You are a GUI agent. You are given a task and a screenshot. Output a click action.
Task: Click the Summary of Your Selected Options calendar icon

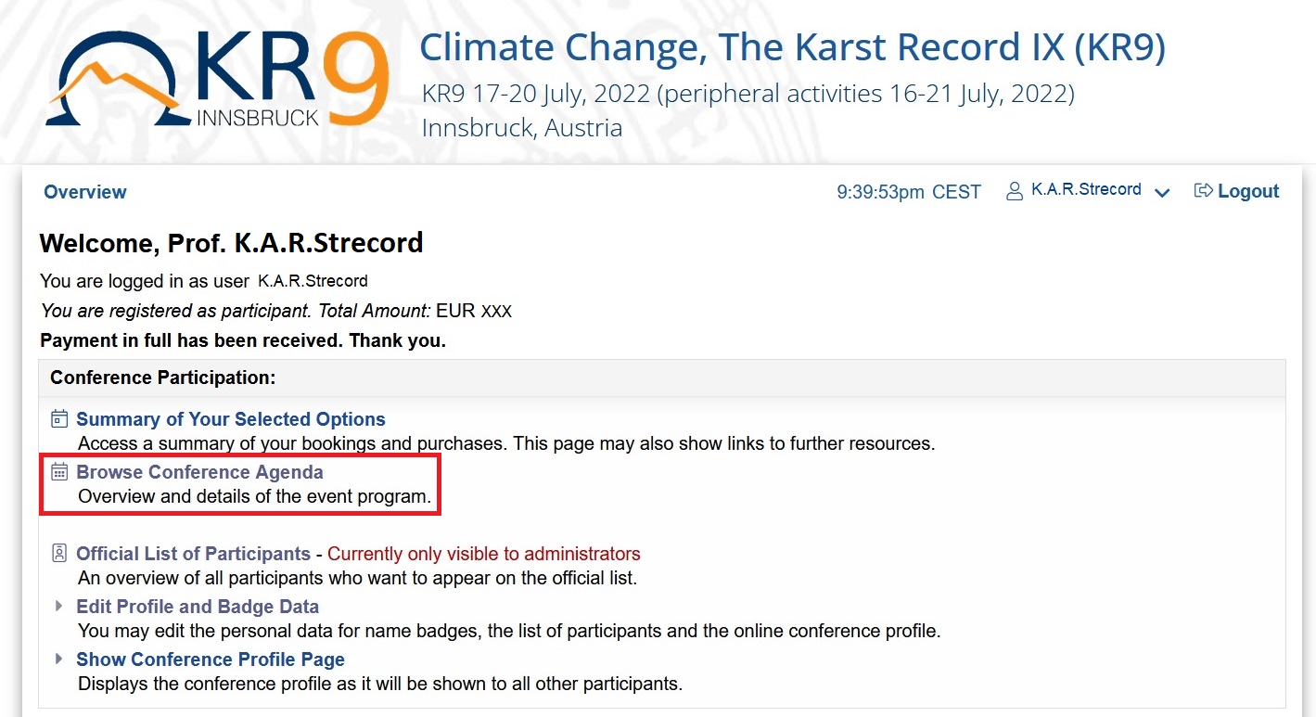click(59, 419)
